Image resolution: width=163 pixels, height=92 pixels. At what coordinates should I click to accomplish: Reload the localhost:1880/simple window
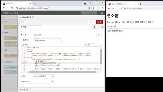(x=117, y=8)
